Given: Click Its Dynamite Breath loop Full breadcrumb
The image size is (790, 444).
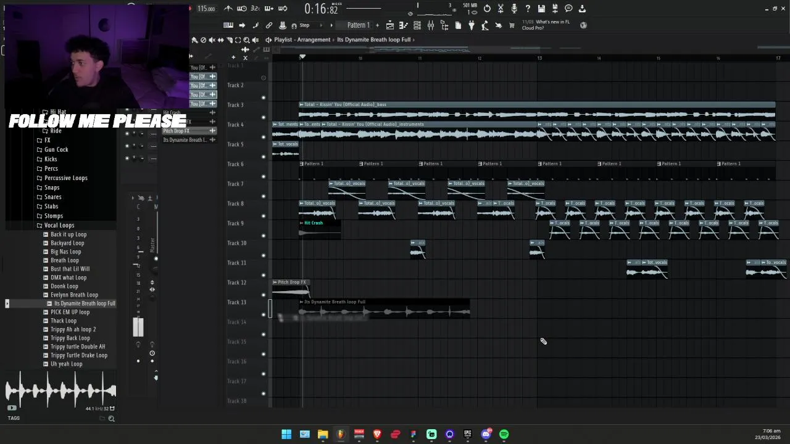Looking at the screenshot, I should click(373, 39).
